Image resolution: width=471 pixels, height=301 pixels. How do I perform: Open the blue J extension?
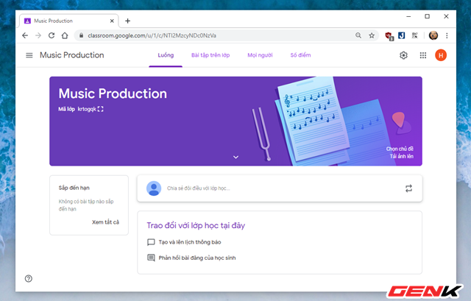coord(402,35)
